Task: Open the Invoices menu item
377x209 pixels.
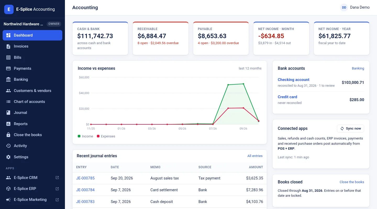Action: (32, 46)
